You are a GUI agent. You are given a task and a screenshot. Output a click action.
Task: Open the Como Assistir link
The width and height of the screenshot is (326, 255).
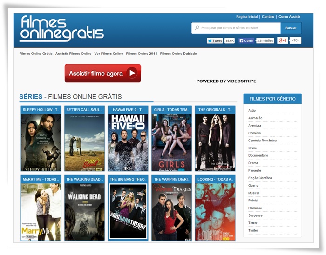coord(289,17)
